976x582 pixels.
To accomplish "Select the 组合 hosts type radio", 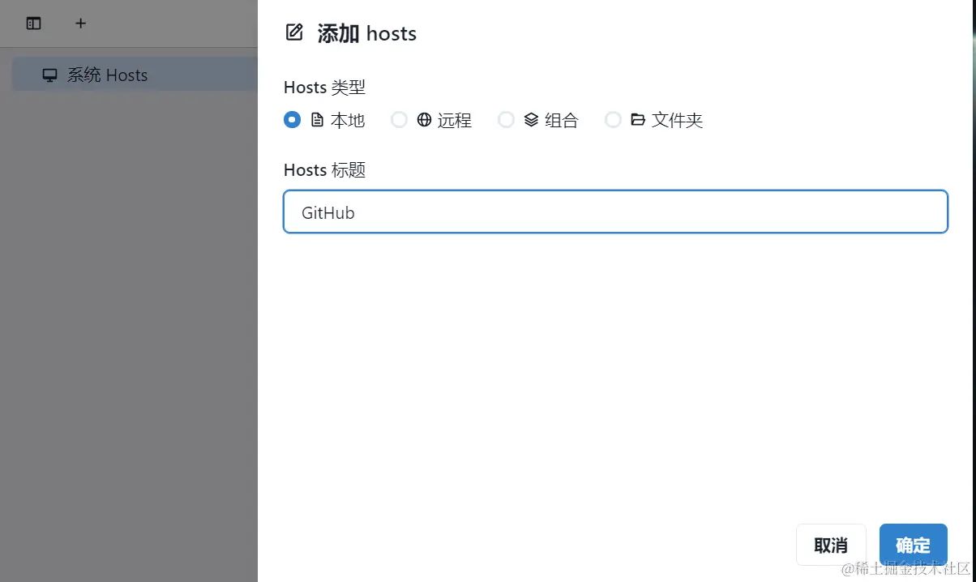I will 506,119.
